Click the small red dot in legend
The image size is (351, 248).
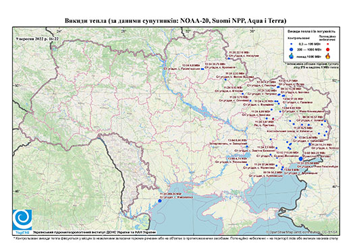pyautogui.click(x=327, y=44)
